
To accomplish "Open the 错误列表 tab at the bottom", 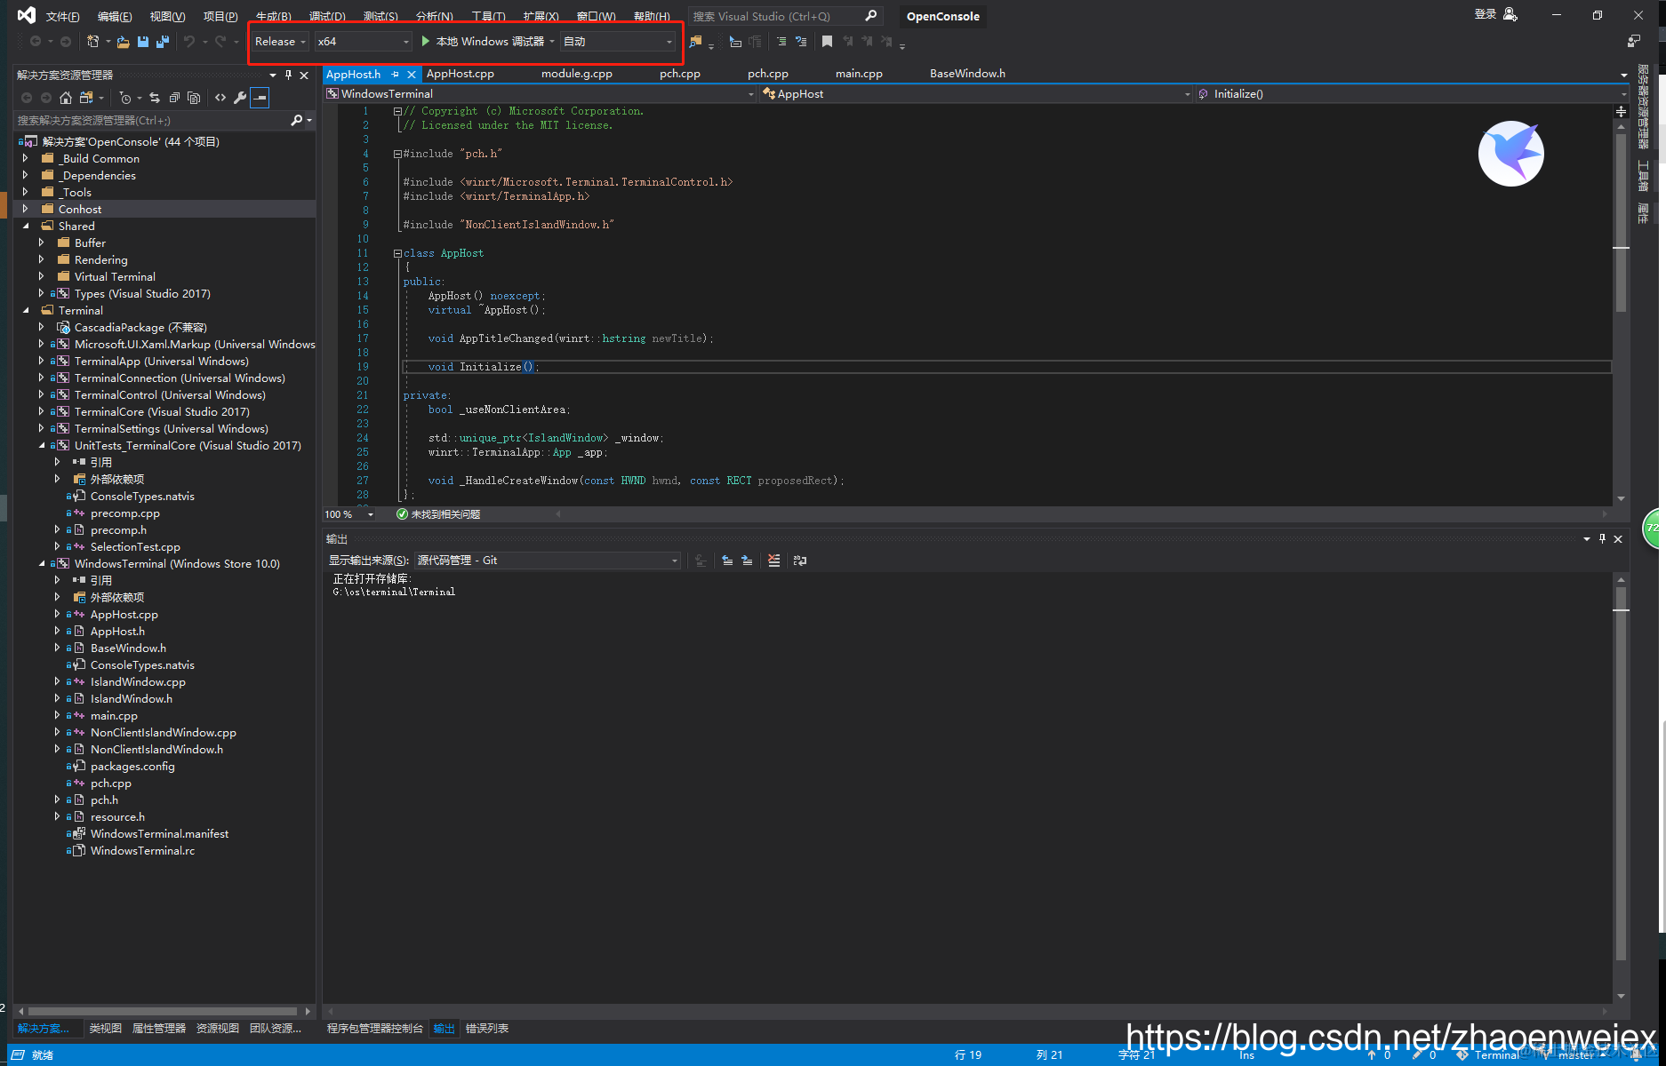I will point(487,1029).
